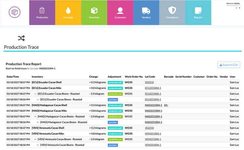The image size is (244, 150).
Task: Open MAD221004-1 link in Madagascar Cacao Shell row
Action: tap(154, 105)
